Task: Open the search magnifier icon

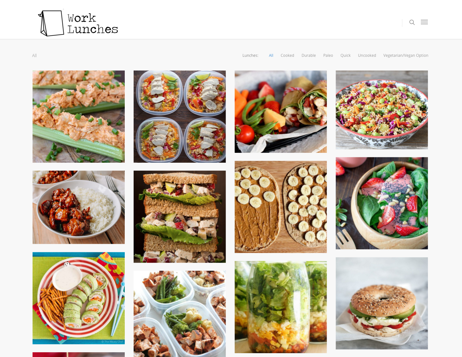Action: click(412, 22)
